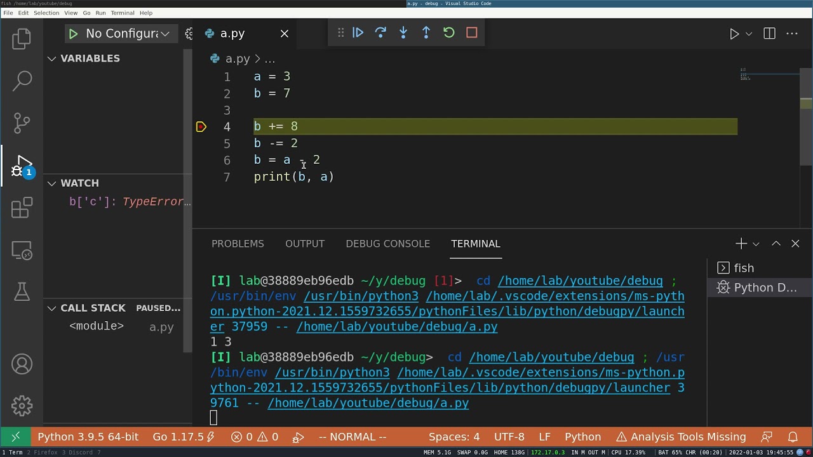
Task: Run Python file with editor play icon
Action: click(734, 34)
